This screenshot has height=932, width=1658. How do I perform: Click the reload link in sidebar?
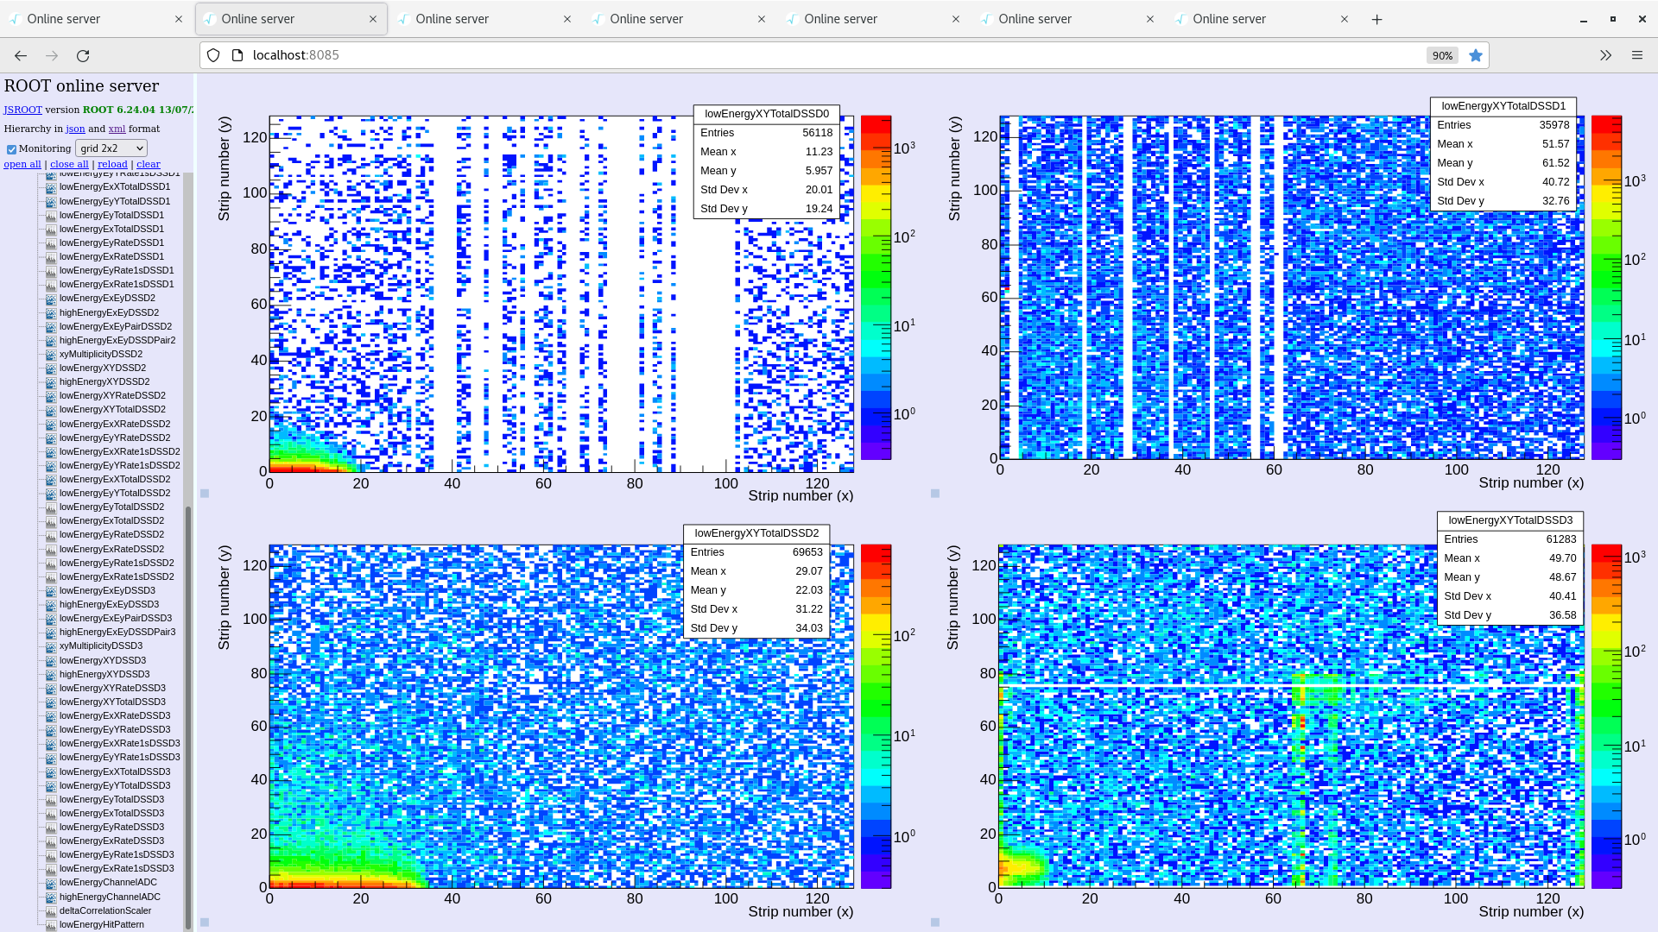(112, 164)
